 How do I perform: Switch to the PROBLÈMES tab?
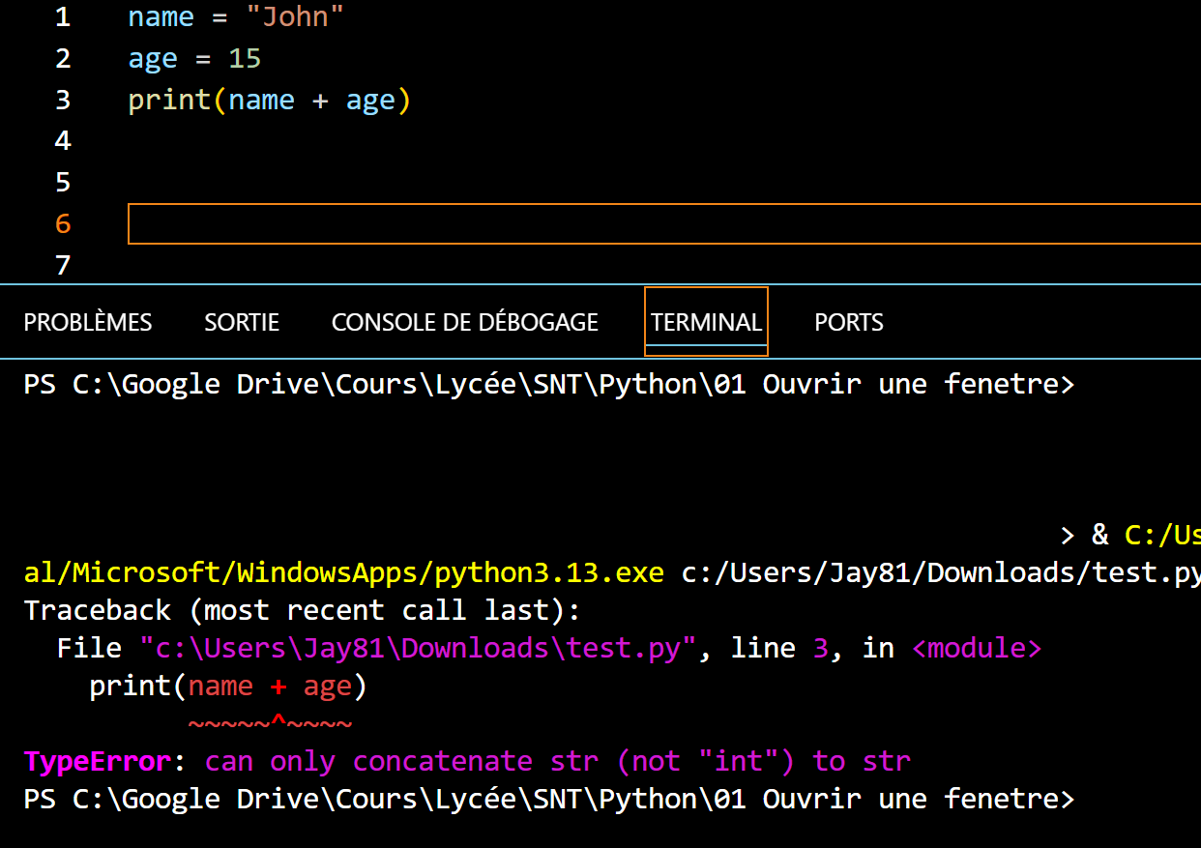[x=88, y=322]
